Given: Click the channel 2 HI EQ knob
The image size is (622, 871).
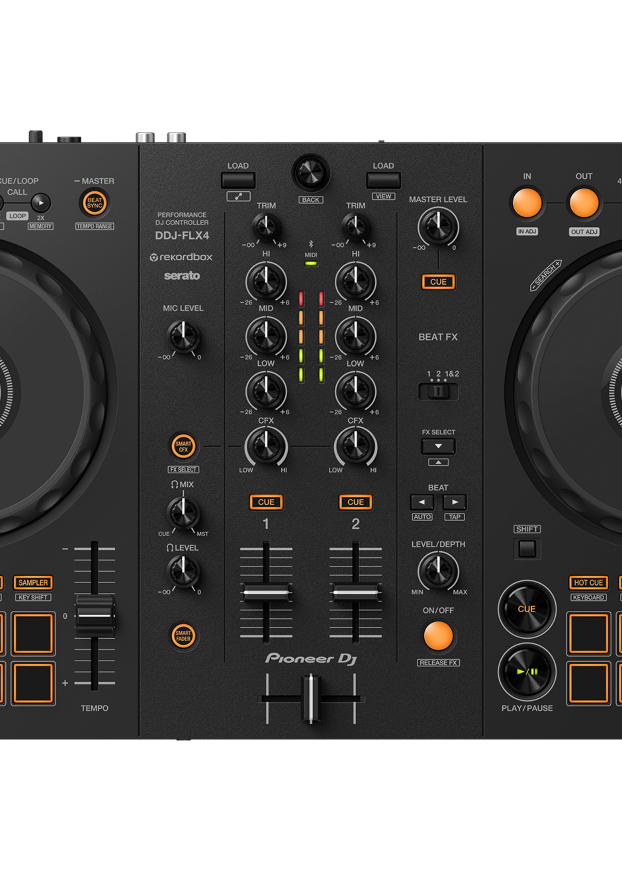Looking at the screenshot, I should point(355,282).
